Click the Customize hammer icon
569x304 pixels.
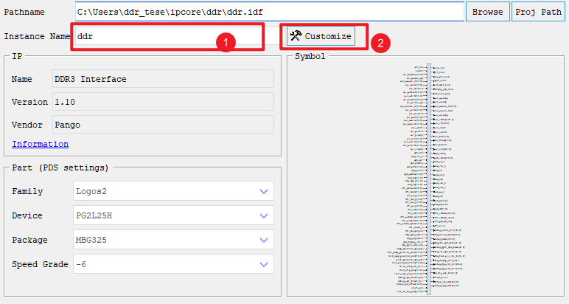(x=296, y=35)
